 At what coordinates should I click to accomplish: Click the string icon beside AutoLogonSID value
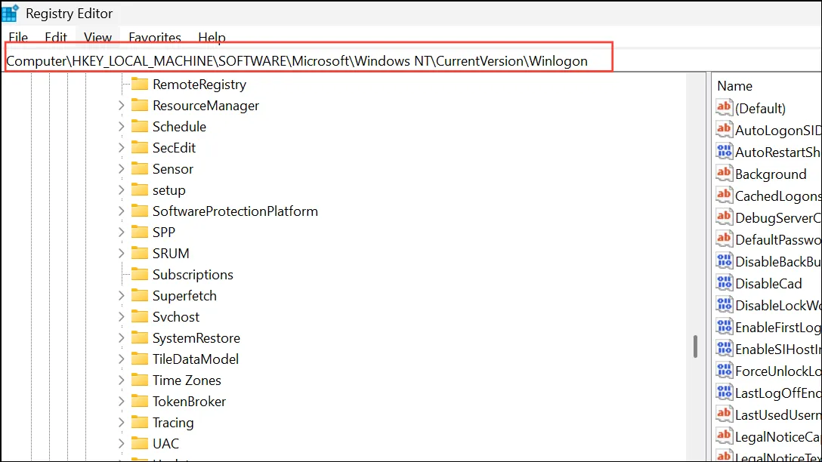pyautogui.click(x=724, y=129)
